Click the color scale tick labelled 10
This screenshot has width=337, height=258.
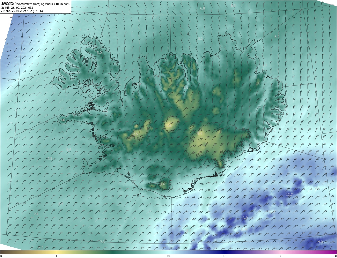coord(168,256)
